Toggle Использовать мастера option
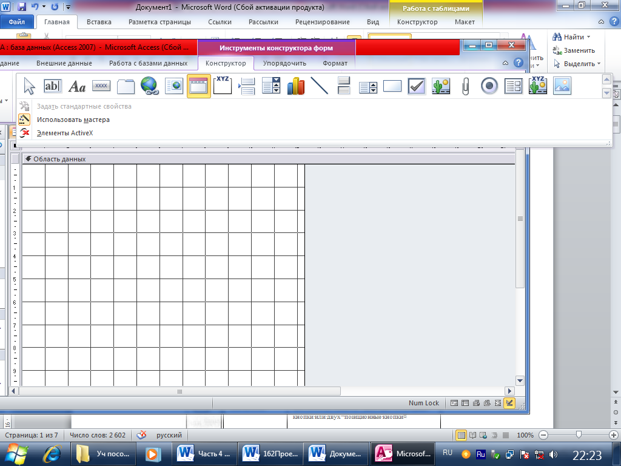 pos(64,120)
